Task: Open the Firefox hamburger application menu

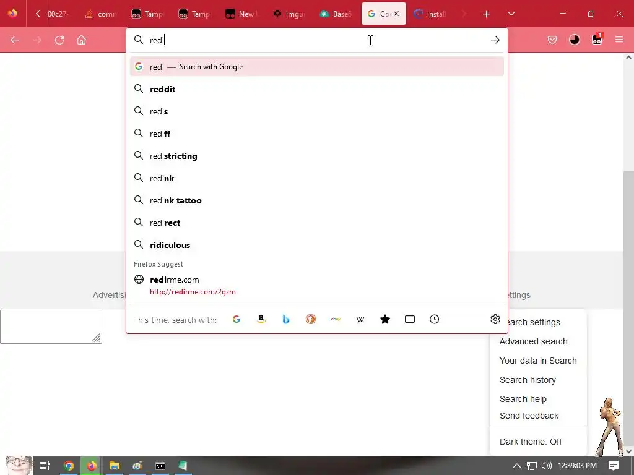Action: (619, 40)
